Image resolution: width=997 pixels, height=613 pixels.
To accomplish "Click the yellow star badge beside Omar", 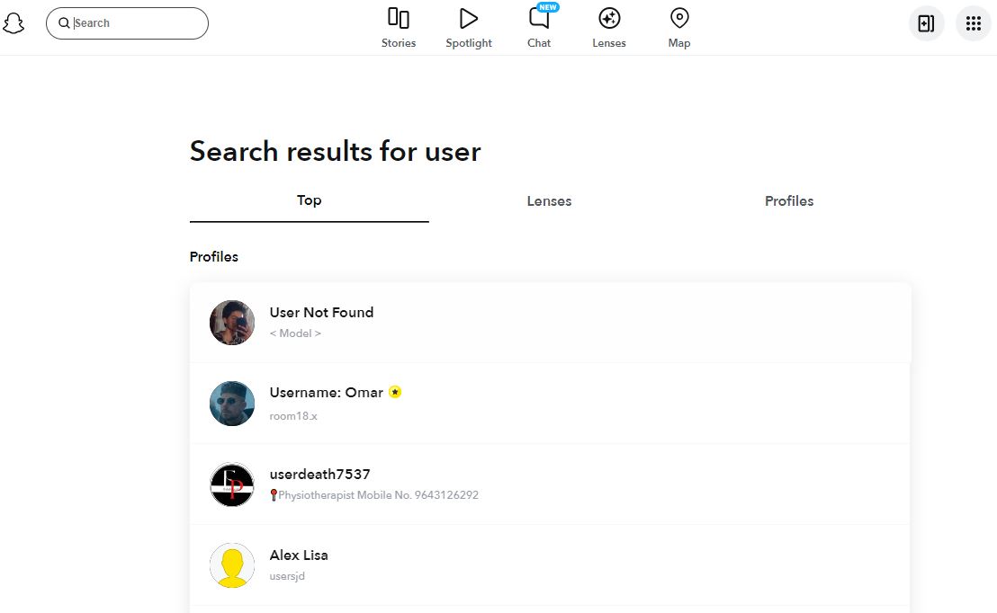I will [x=395, y=392].
